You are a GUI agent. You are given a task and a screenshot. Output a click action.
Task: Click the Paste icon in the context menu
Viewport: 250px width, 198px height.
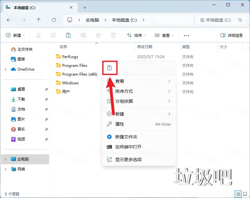(x=110, y=67)
